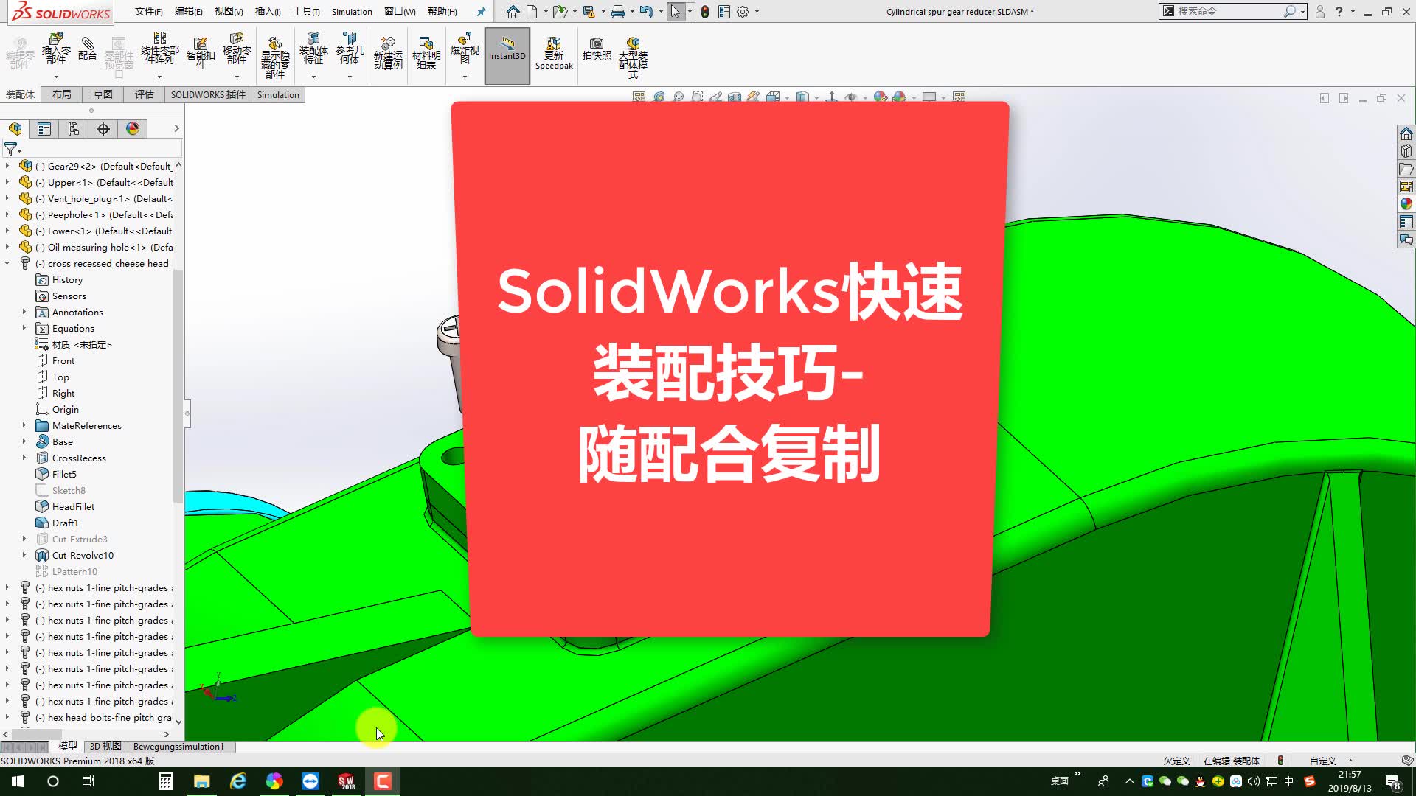Click the feature tree vertical scrollbar

[178, 386]
